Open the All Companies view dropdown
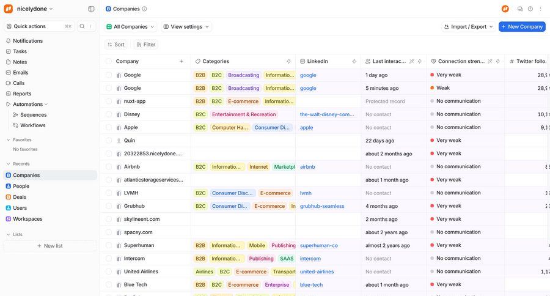 [x=131, y=27]
